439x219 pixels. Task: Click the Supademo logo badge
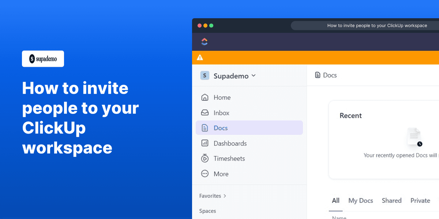point(43,59)
